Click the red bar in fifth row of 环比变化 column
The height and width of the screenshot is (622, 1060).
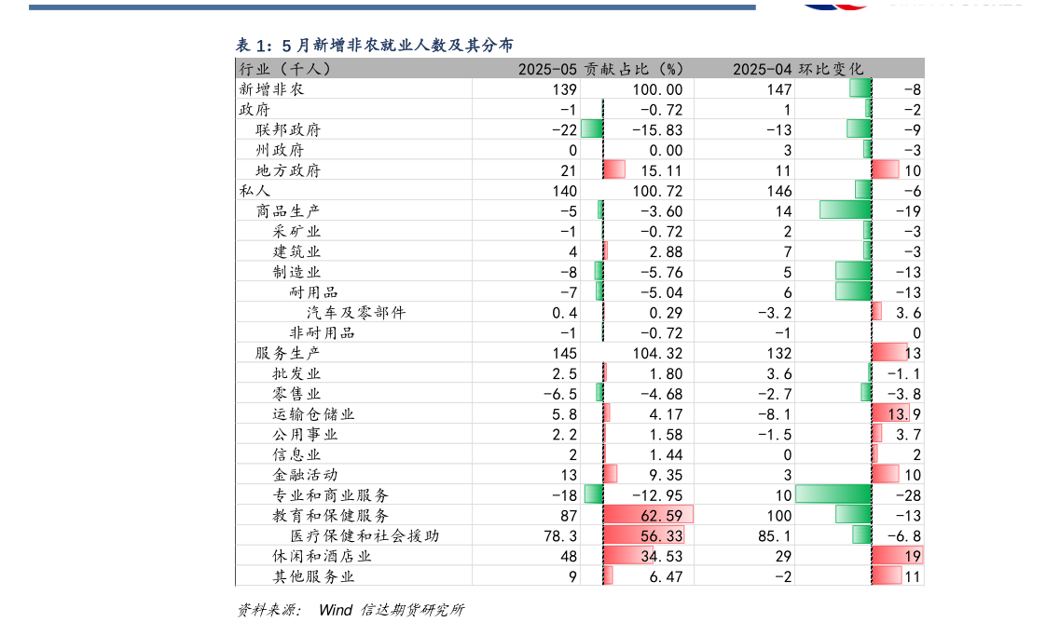pos(885,169)
